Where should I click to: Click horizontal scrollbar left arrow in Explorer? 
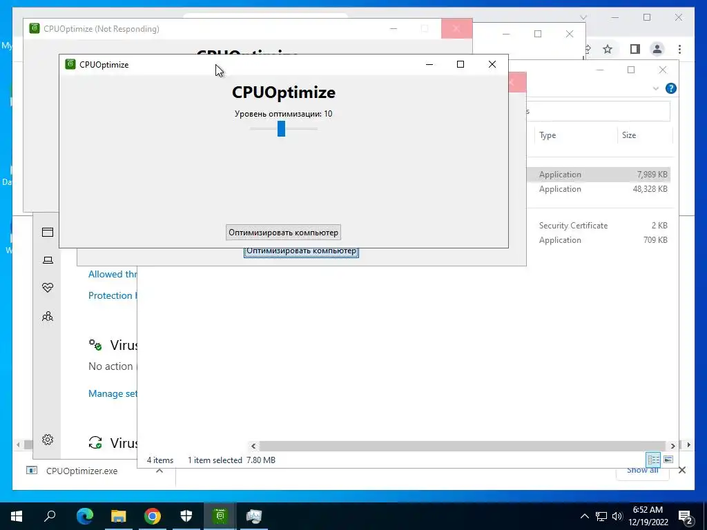[253, 446]
